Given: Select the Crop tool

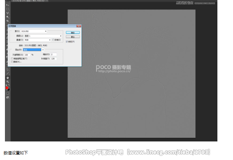Looking at the screenshot, I should click(7, 21).
